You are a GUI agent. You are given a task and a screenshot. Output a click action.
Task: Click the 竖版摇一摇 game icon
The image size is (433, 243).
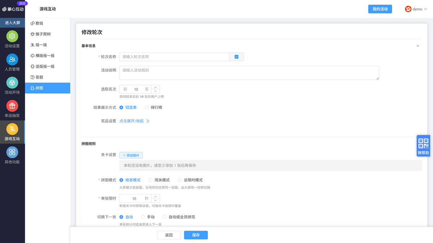[x=32, y=66]
